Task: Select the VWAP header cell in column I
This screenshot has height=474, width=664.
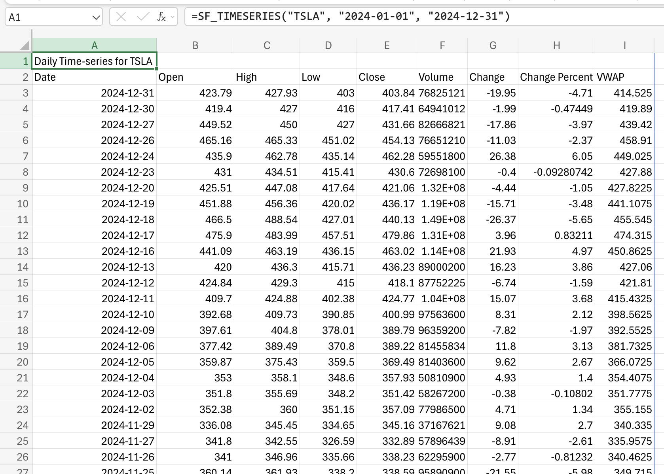Action: (624, 77)
